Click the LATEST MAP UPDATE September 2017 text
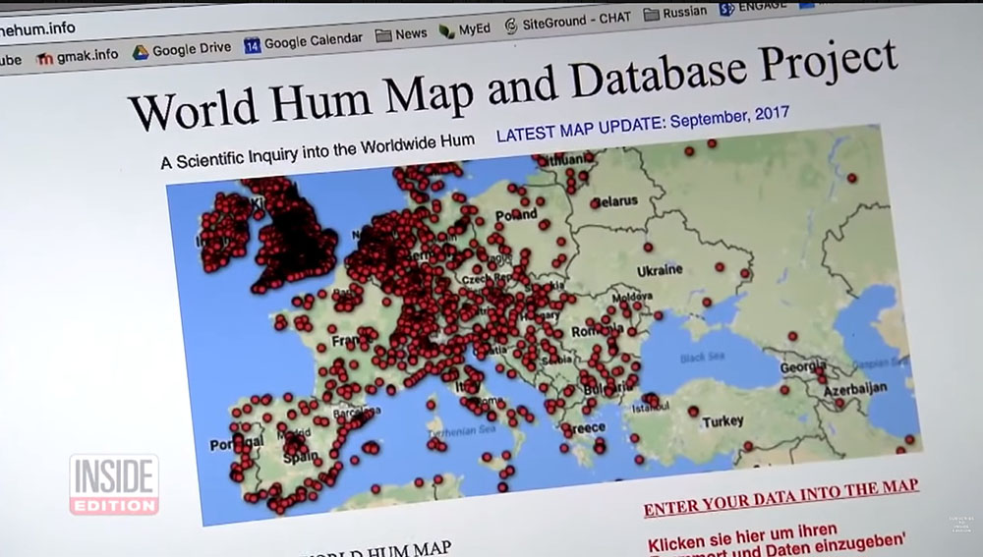Screen dimensions: 983x557 tap(643, 124)
